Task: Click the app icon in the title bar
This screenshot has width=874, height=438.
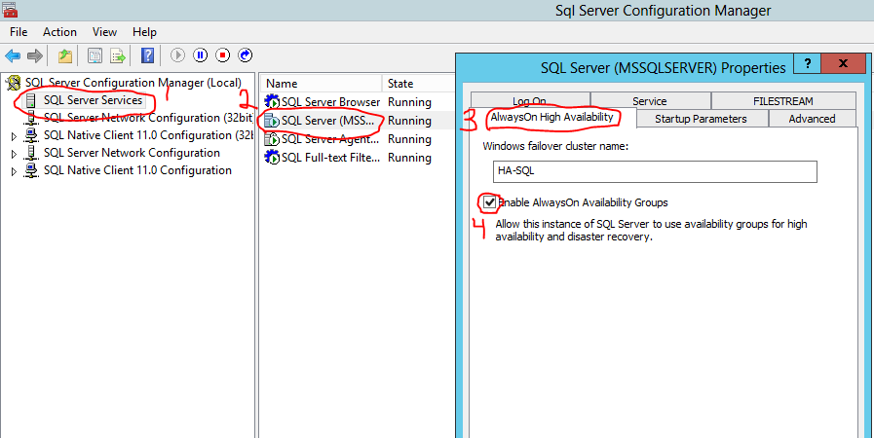Action: [x=10, y=10]
